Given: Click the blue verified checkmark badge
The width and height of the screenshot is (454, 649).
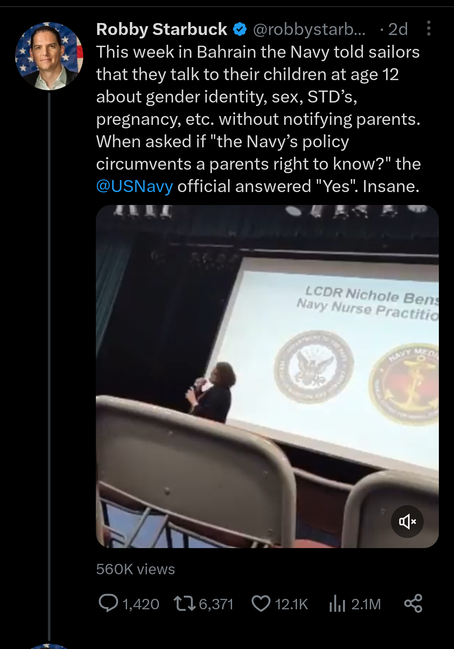Looking at the screenshot, I should (240, 29).
